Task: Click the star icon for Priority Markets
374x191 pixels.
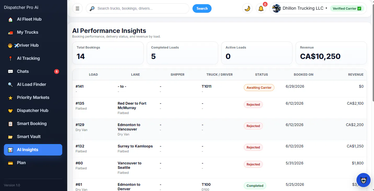Action: click(x=10, y=98)
